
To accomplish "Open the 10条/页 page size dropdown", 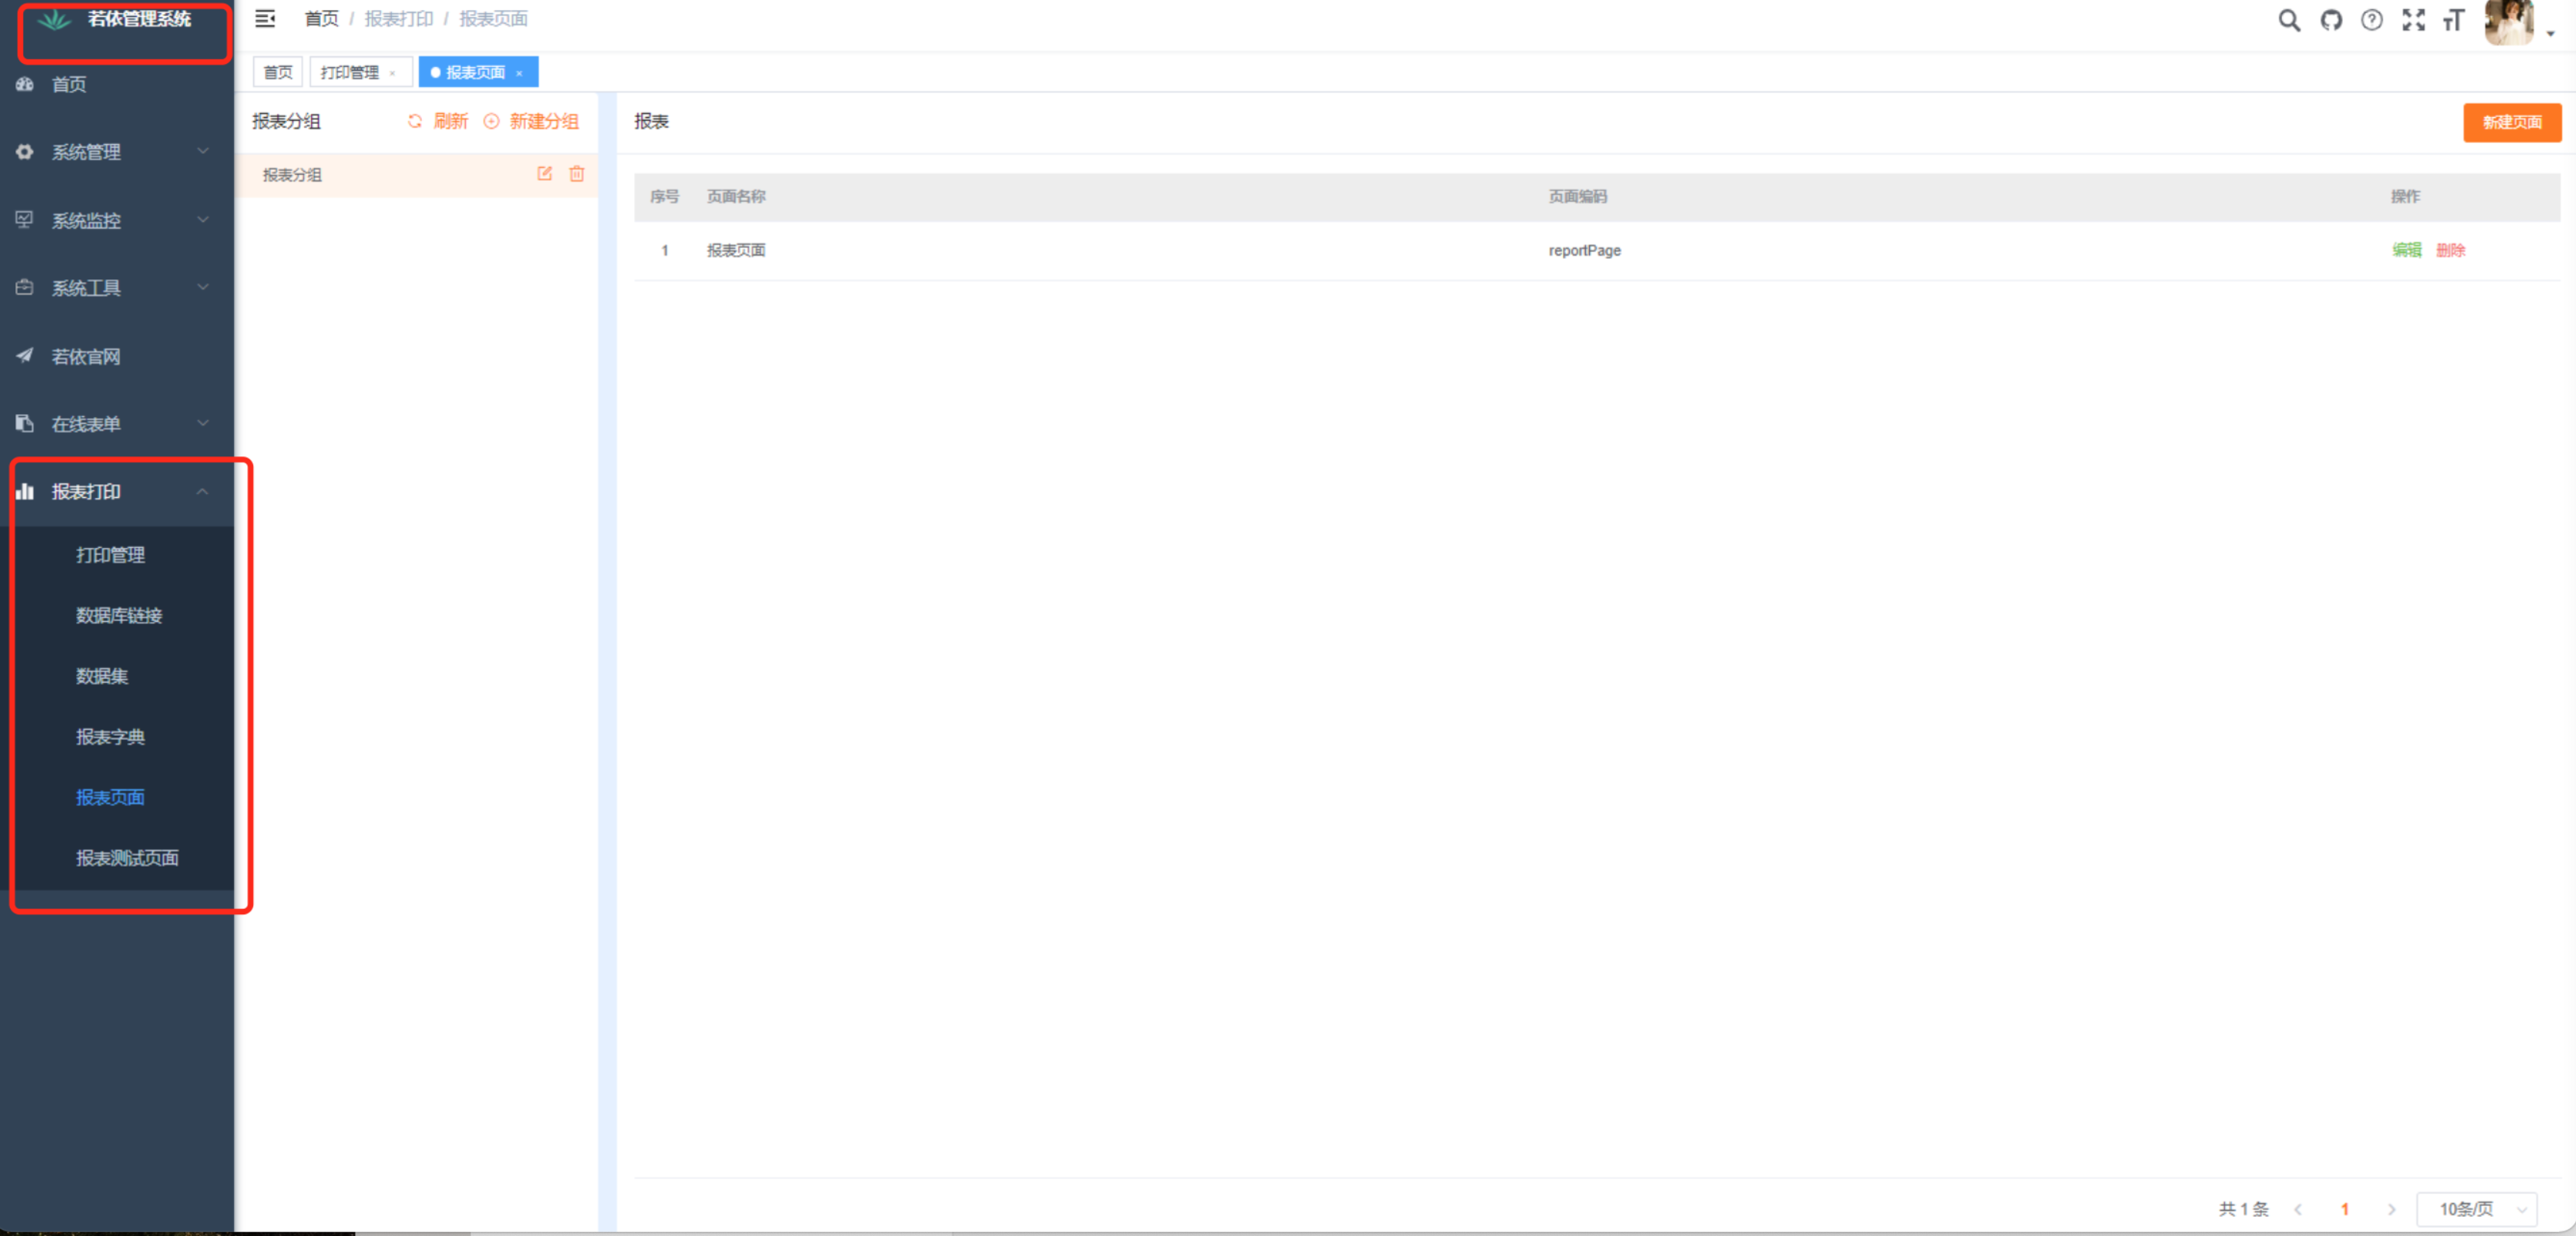I will (x=2477, y=1209).
